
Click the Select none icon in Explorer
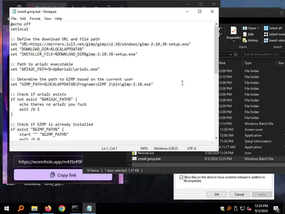(x=266, y=34)
